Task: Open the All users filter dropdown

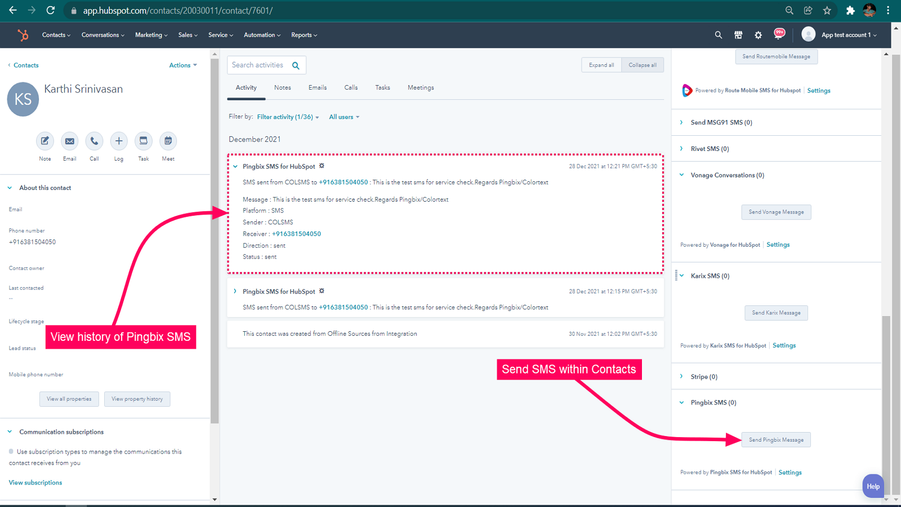Action: coord(344,117)
